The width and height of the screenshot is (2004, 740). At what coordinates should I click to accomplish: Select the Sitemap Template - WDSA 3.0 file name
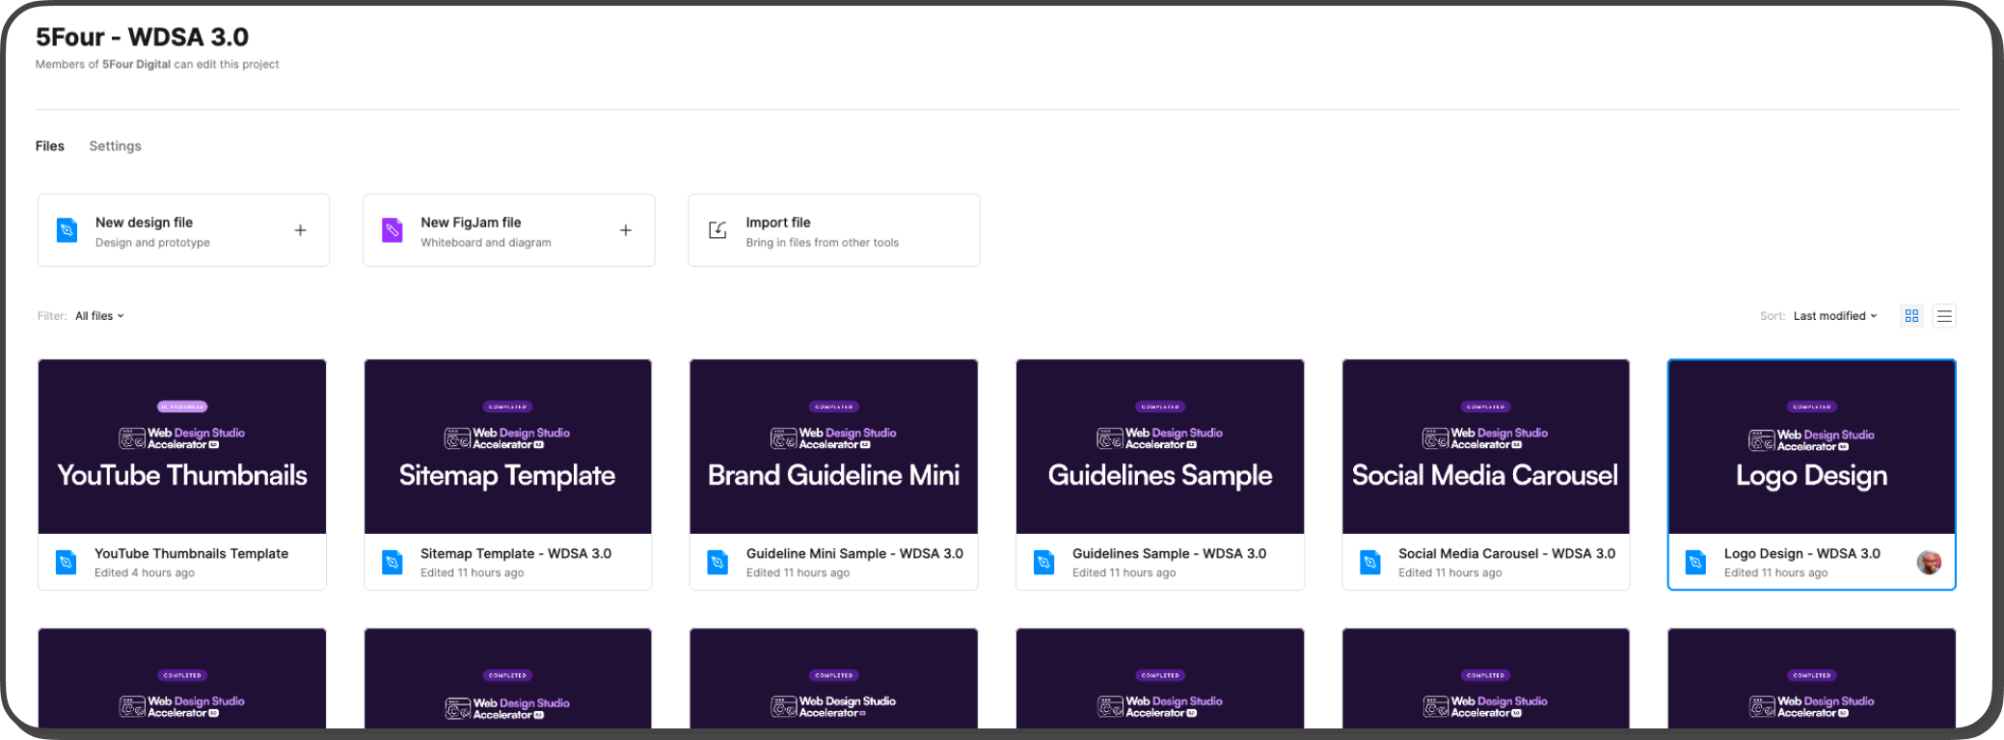click(516, 554)
